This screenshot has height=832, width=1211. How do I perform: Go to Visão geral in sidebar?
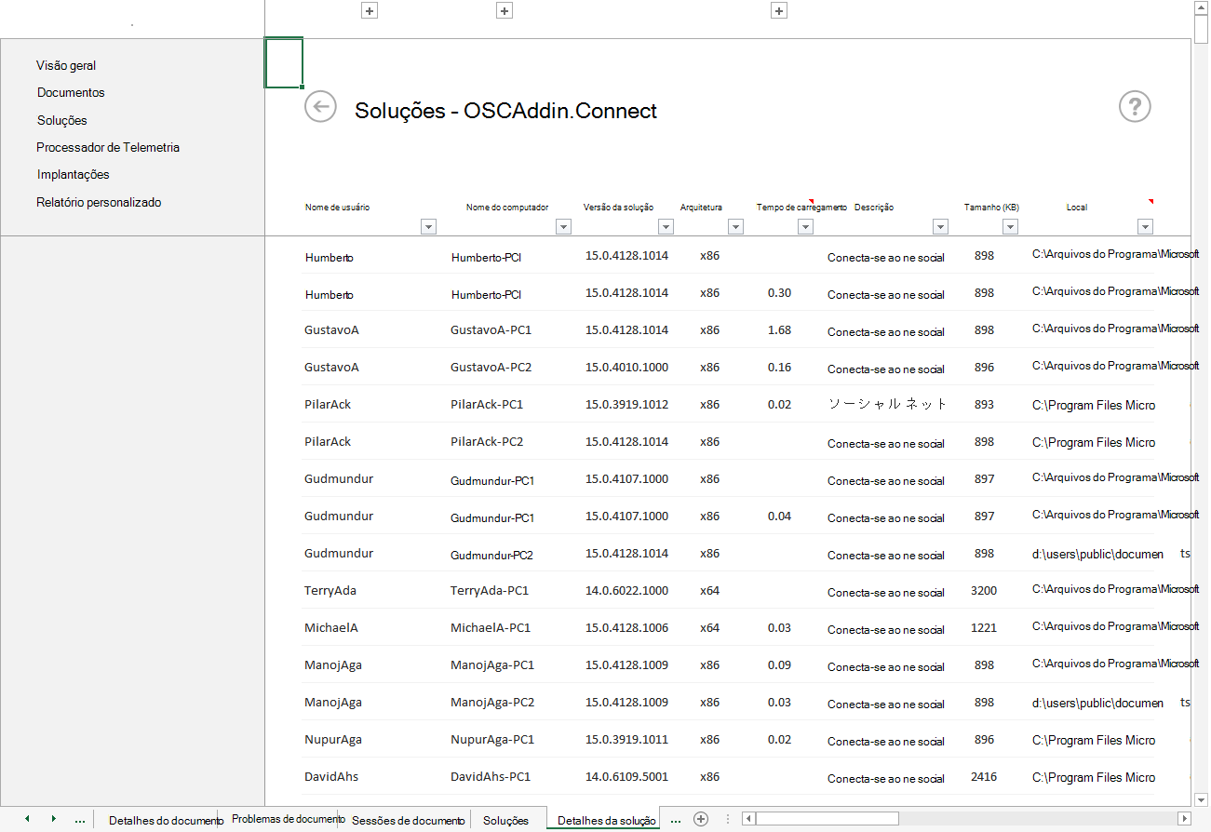point(66,66)
